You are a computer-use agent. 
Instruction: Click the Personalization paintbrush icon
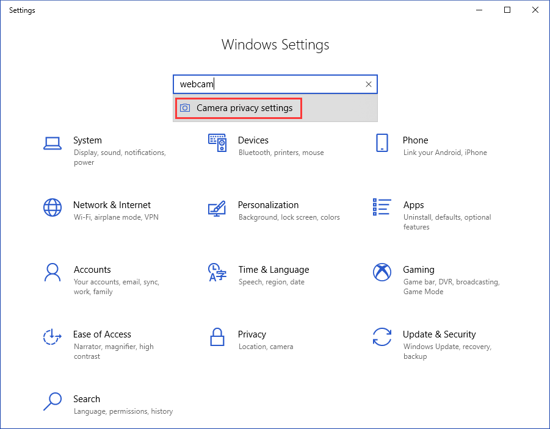pos(217,207)
